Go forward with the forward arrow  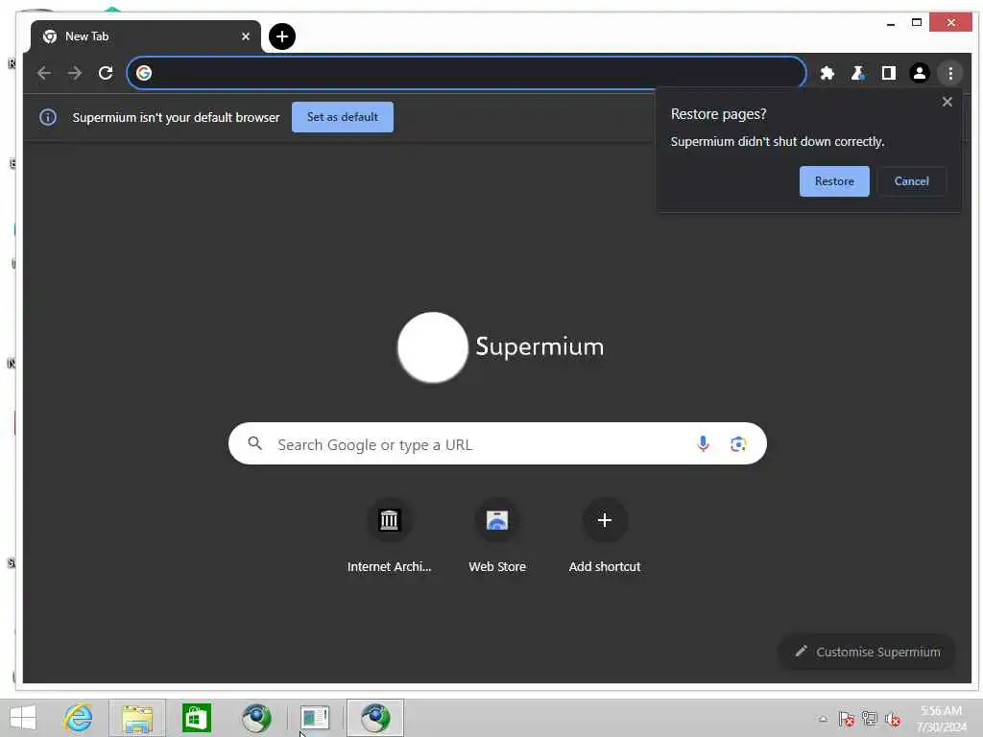[75, 73]
